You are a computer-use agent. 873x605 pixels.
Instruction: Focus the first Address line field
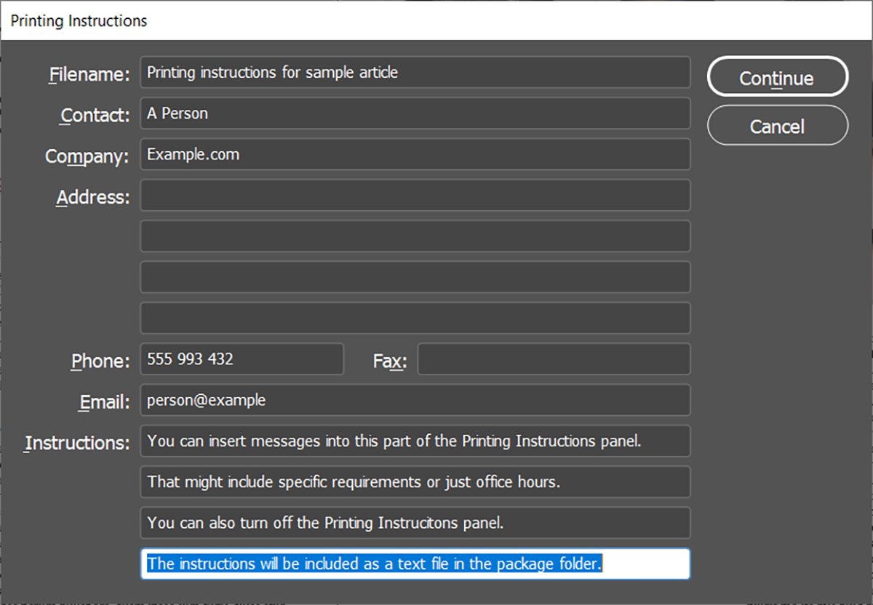coord(415,196)
